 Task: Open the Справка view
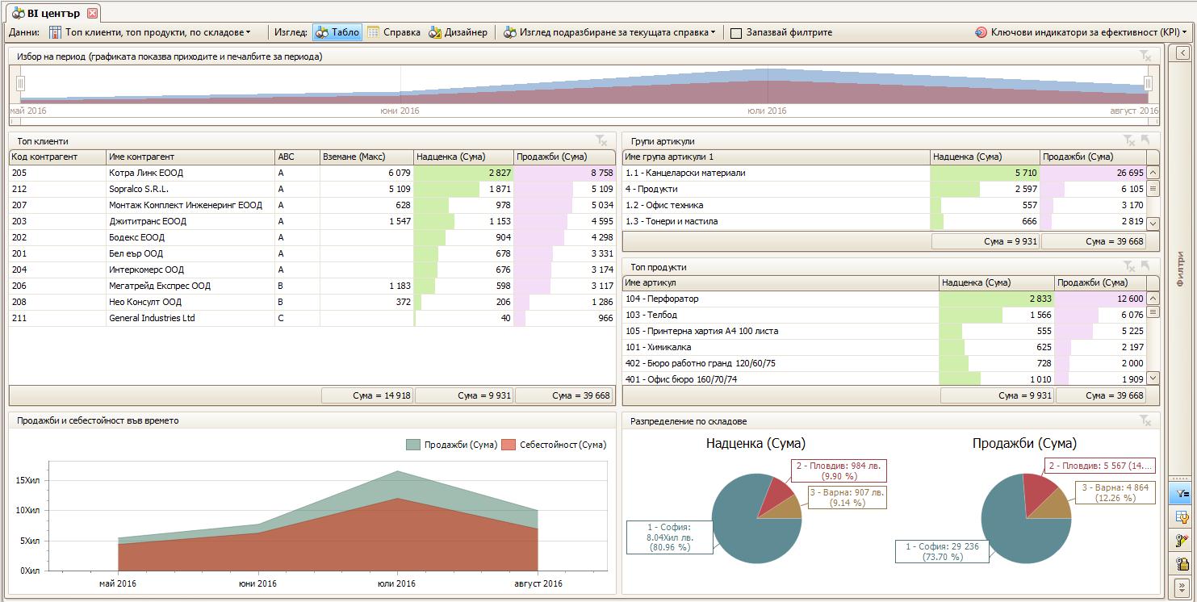point(393,32)
